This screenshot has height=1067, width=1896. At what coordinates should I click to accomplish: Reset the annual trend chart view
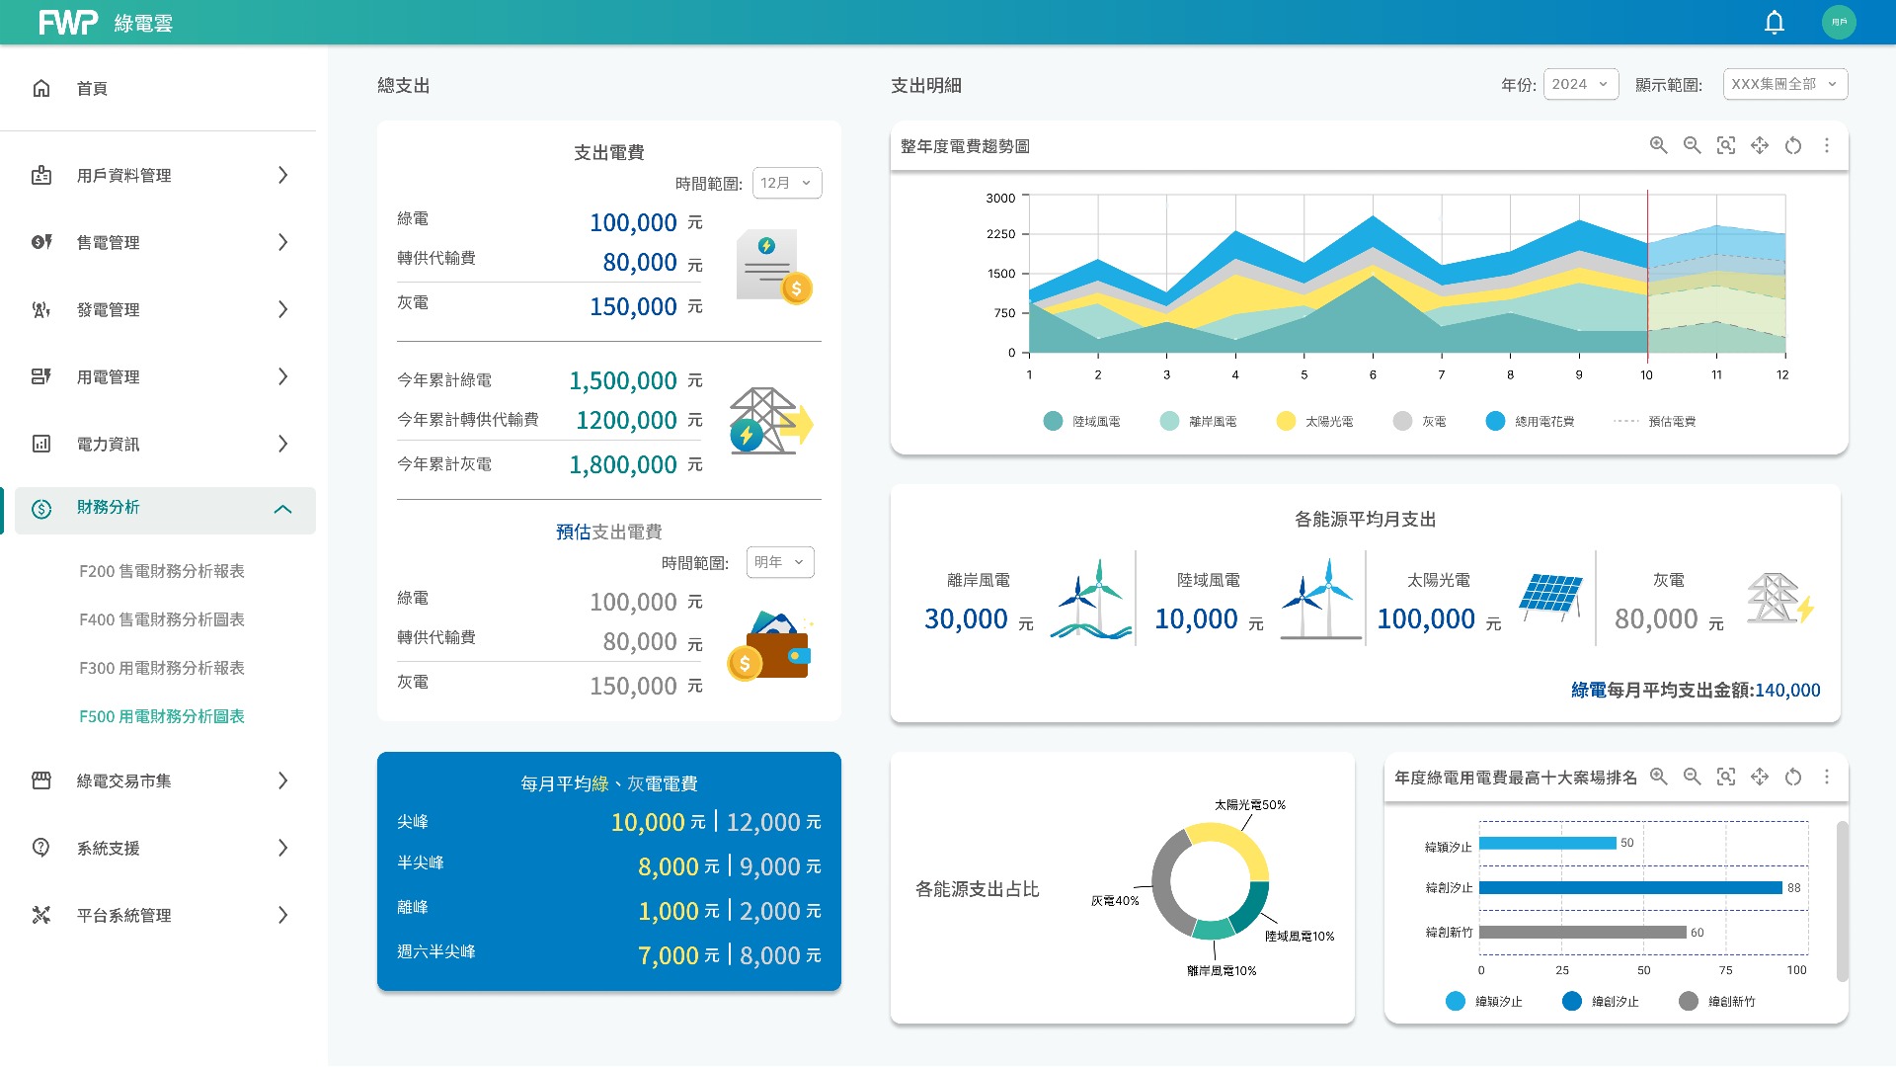tap(1793, 146)
